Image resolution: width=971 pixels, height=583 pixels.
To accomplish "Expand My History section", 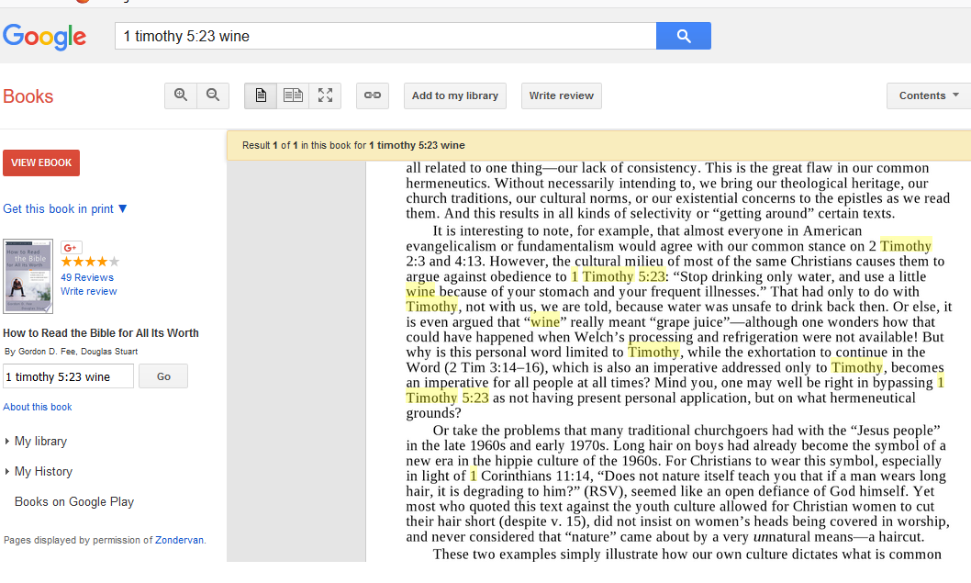I will [39, 472].
